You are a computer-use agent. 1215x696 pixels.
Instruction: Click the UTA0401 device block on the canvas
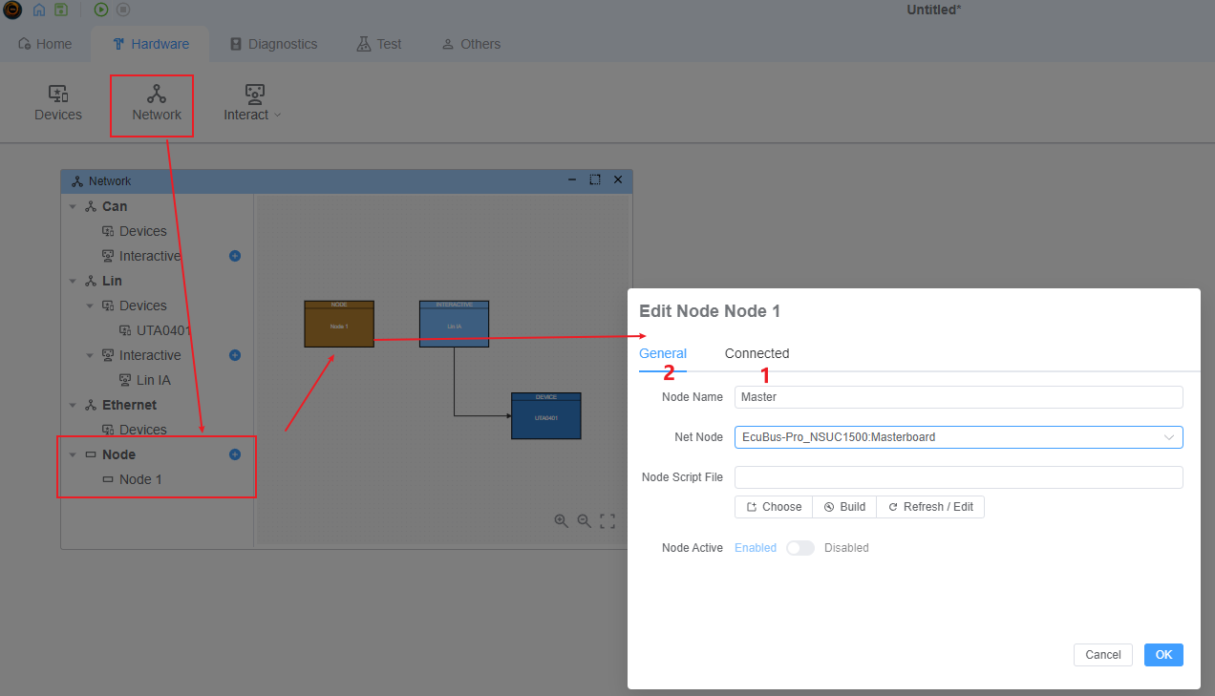(x=546, y=415)
